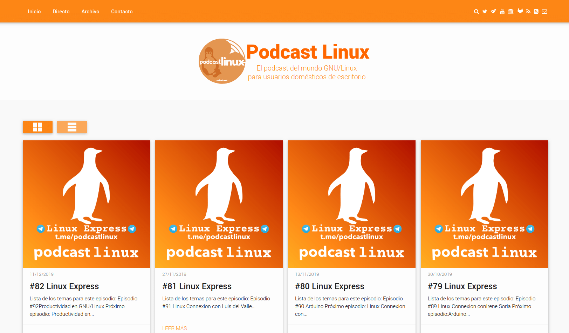Switch to list view layout

(72, 127)
